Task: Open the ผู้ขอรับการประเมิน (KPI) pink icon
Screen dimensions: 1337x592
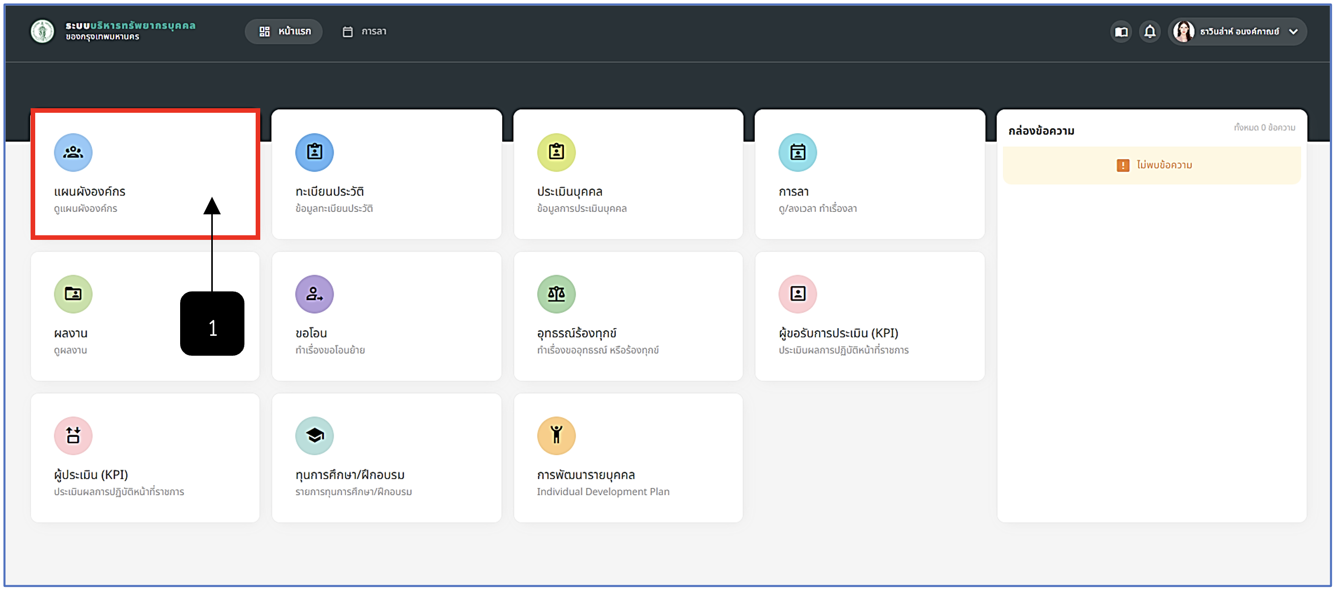Action: pyautogui.click(x=798, y=293)
